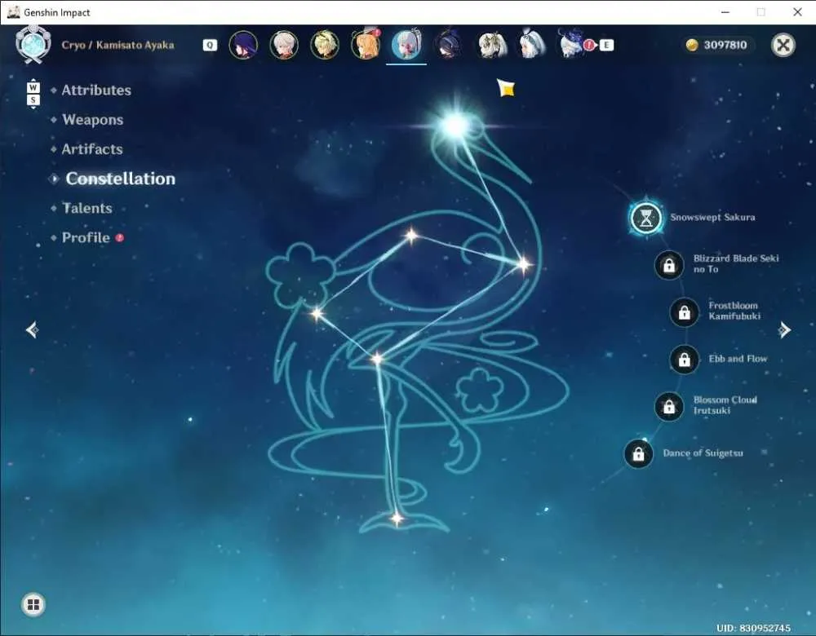Click the locked Frostbloom Kamifubuki node
This screenshot has width=816, height=636.
pos(685,312)
